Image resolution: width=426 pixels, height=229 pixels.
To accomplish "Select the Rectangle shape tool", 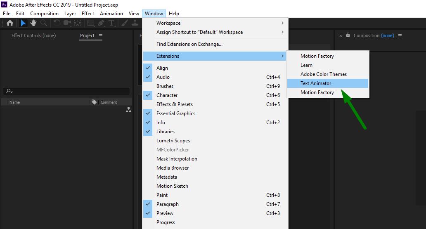I will coord(91,23).
